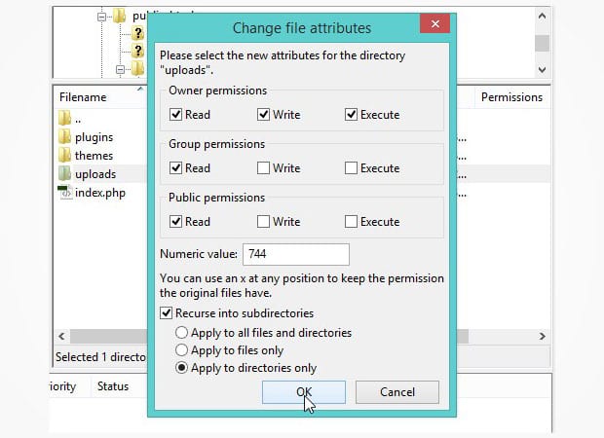Choose Apply to all files and directories
The width and height of the screenshot is (604, 438).
tap(181, 332)
